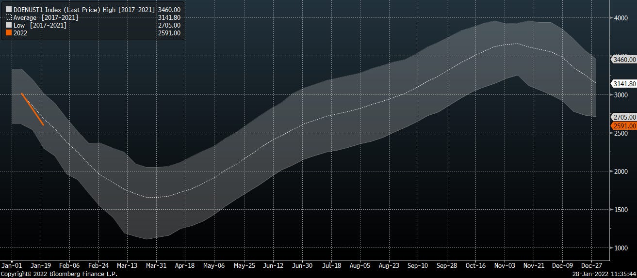Click the 2000 y-axis label
The image size is (637, 278).
pos(622,171)
